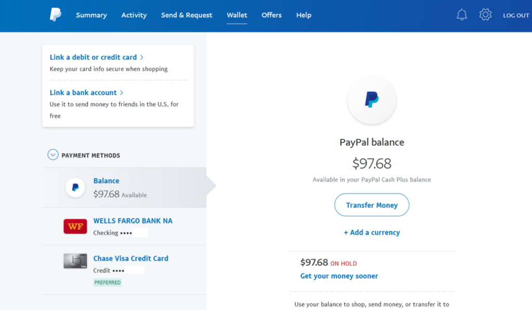Go to the Summary tab
Viewport: 532px width, 310px height.
91,15
